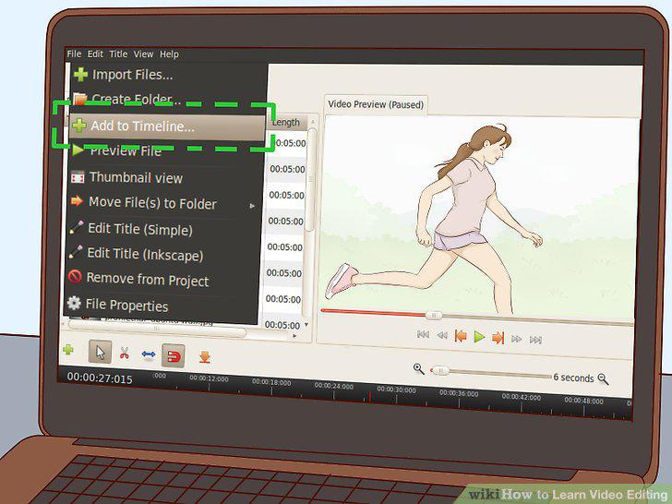Viewport: 672px width, 504px height.
Task: Click the red playhead on timeline ruler
Action: coord(370,396)
